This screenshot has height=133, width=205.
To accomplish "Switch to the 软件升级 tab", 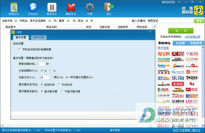I will pyautogui.click(x=39, y=38).
